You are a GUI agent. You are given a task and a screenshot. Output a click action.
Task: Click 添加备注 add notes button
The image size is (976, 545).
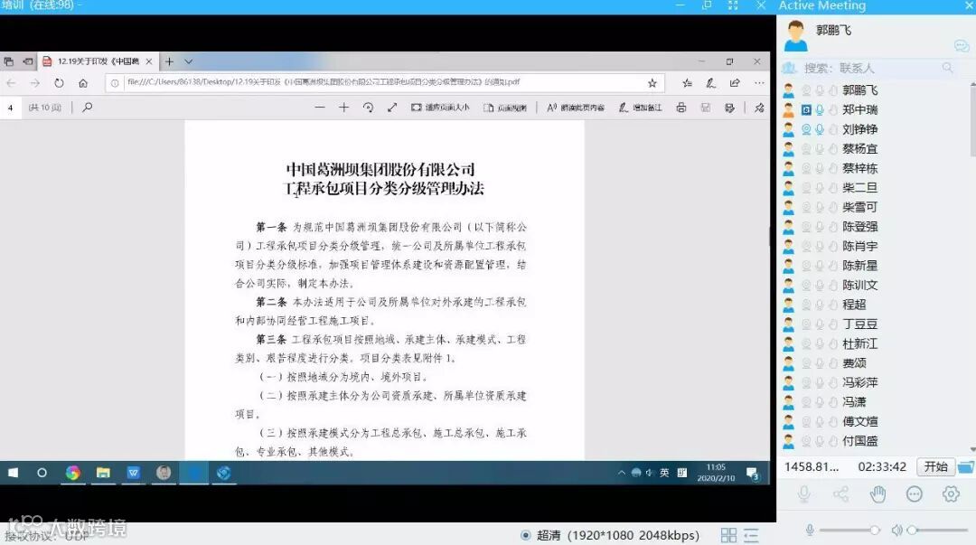click(640, 108)
